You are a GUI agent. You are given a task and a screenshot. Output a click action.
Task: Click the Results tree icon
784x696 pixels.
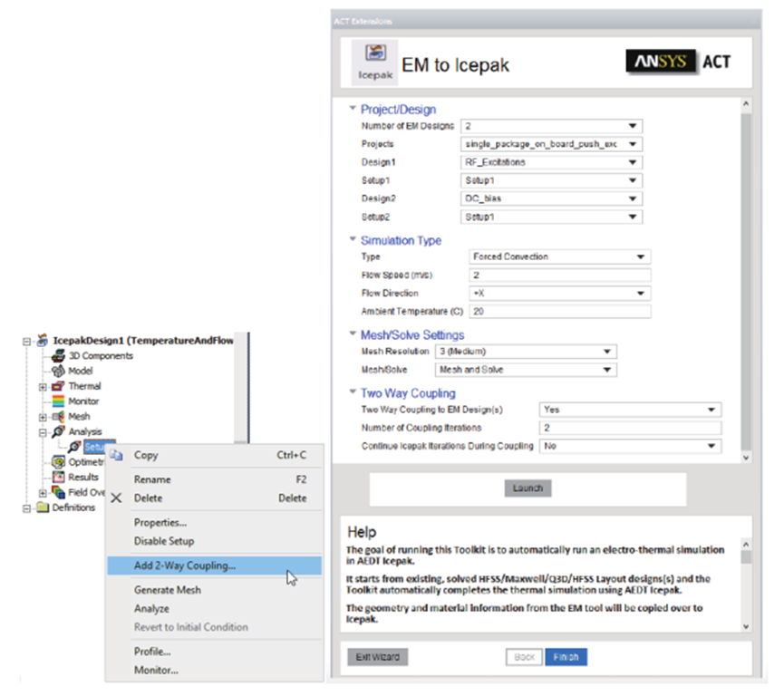pyautogui.click(x=59, y=477)
